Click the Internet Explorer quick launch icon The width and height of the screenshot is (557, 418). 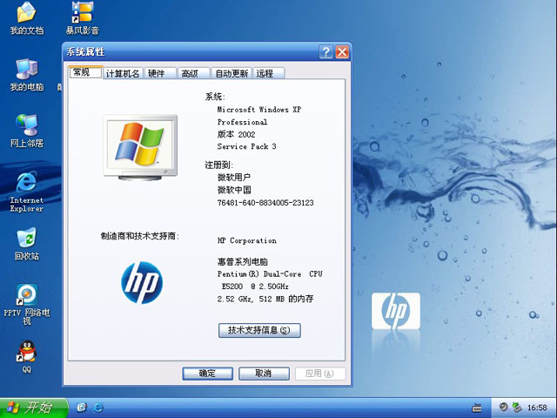point(98,408)
